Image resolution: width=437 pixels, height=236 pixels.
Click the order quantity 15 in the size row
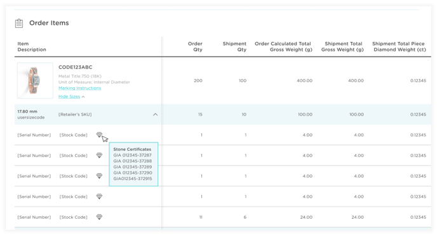[200, 115]
